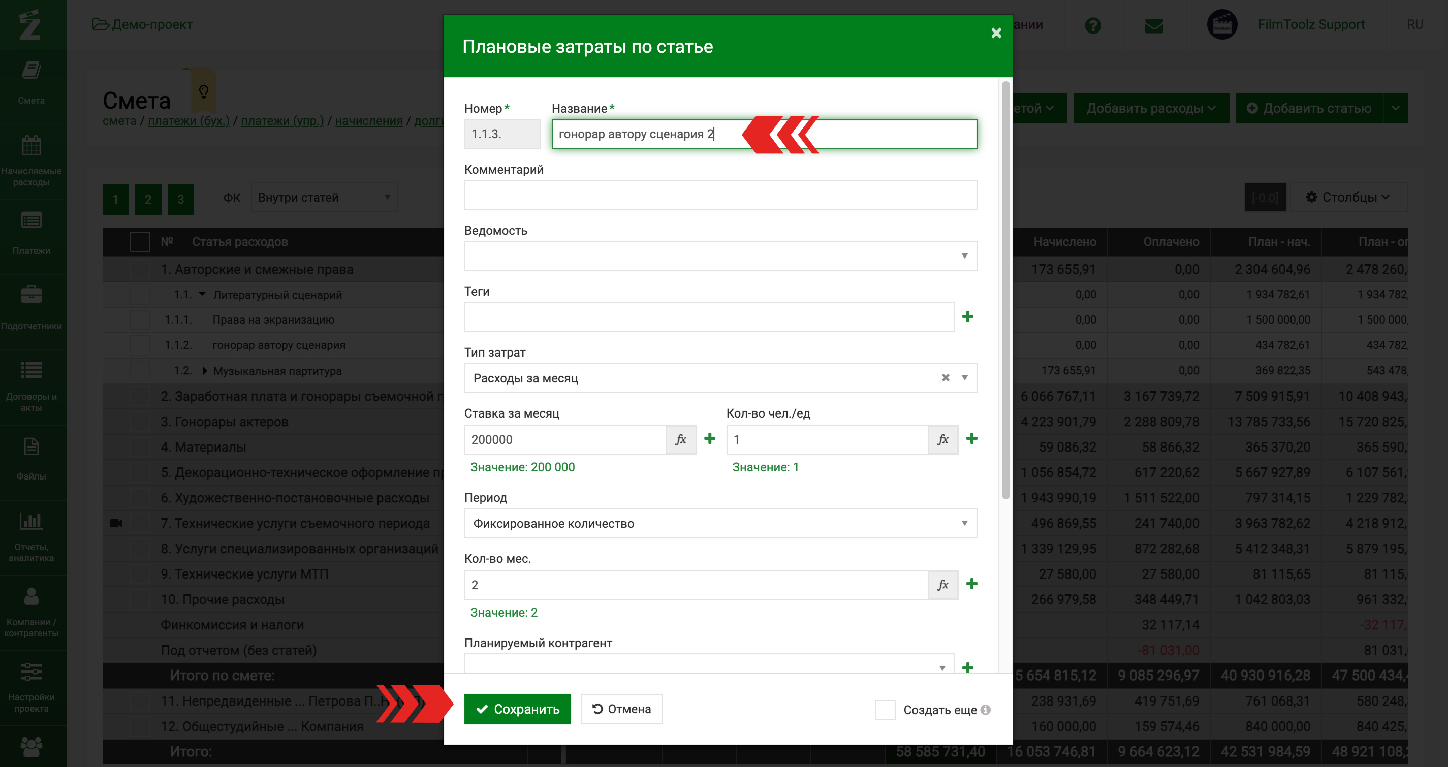Click the lightbulb hint next to Смета
The image size is (1448, 767).
pyautogui.click(x=204, y=91)
